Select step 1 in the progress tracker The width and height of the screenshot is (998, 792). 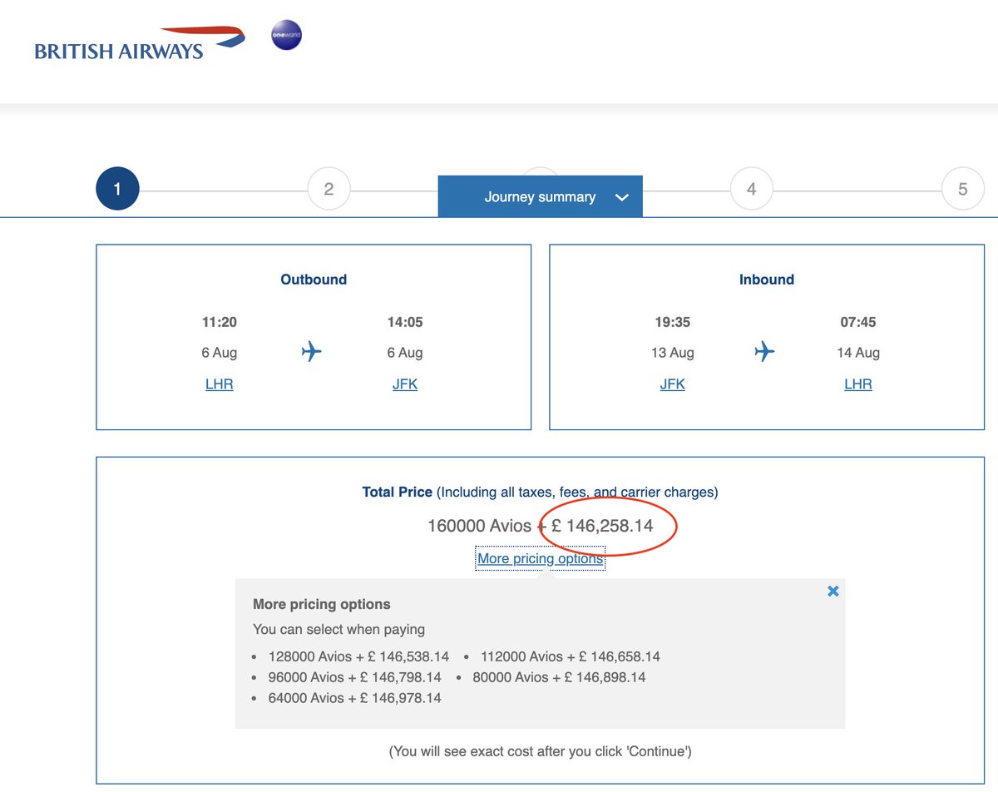(117, 189)
